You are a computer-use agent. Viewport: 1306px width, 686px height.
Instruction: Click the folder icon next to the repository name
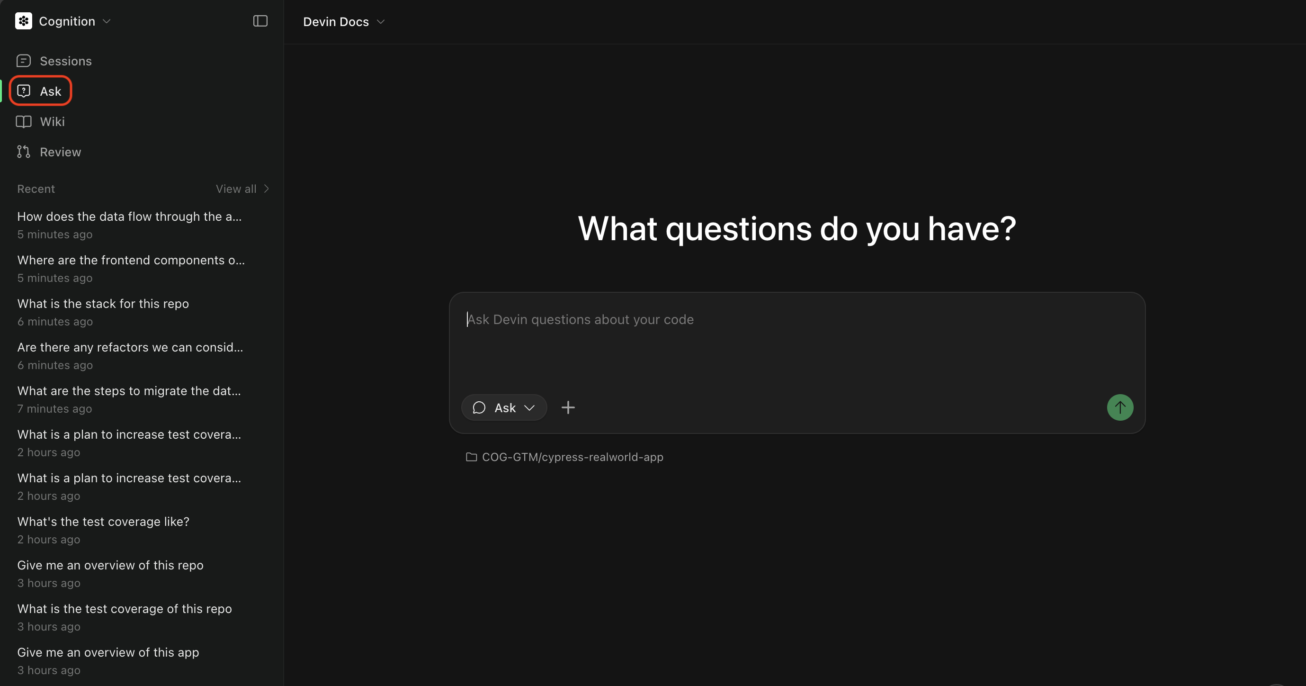click(x=471, y=457)
